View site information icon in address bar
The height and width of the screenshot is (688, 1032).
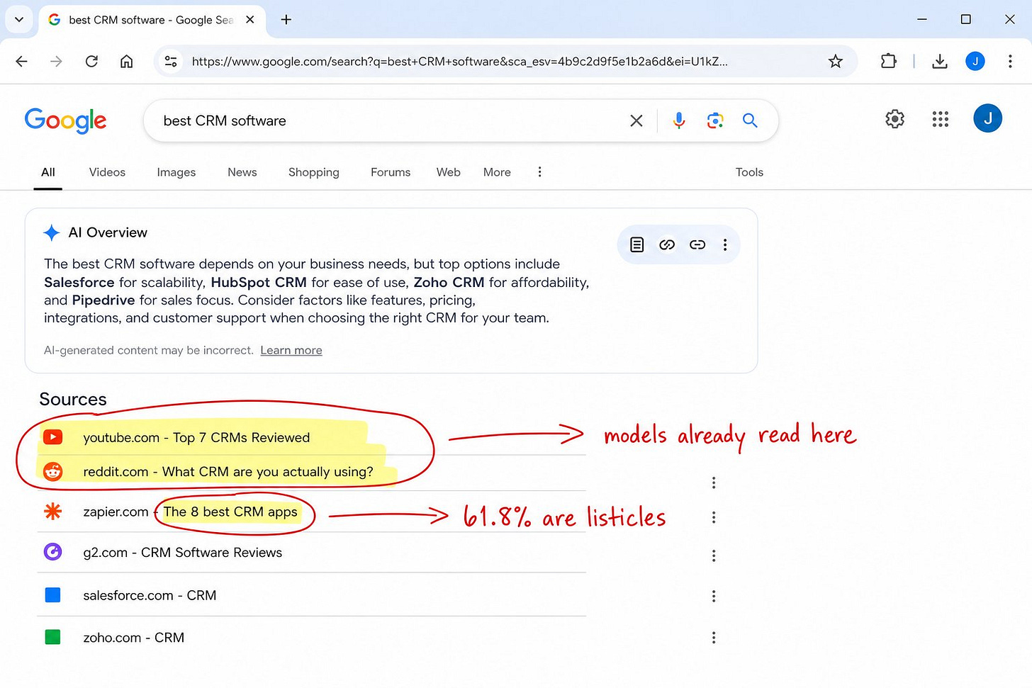pos(171,62)
